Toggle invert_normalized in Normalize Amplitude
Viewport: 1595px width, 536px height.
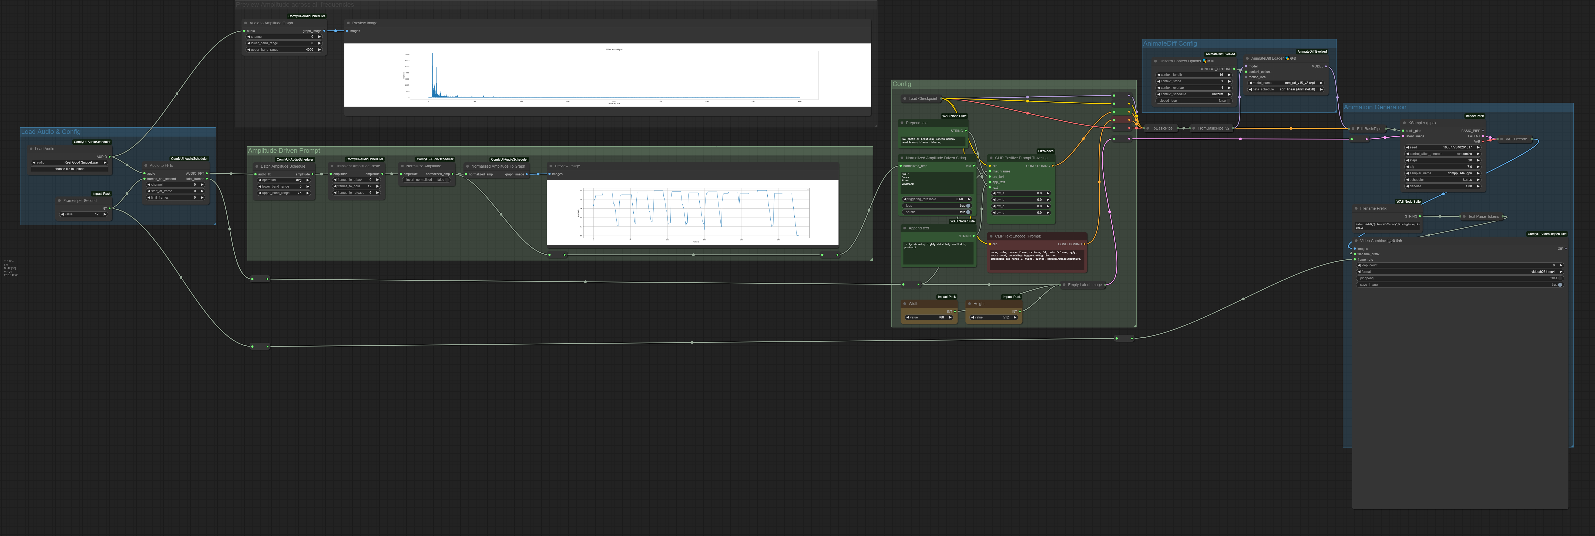(447, 180)
